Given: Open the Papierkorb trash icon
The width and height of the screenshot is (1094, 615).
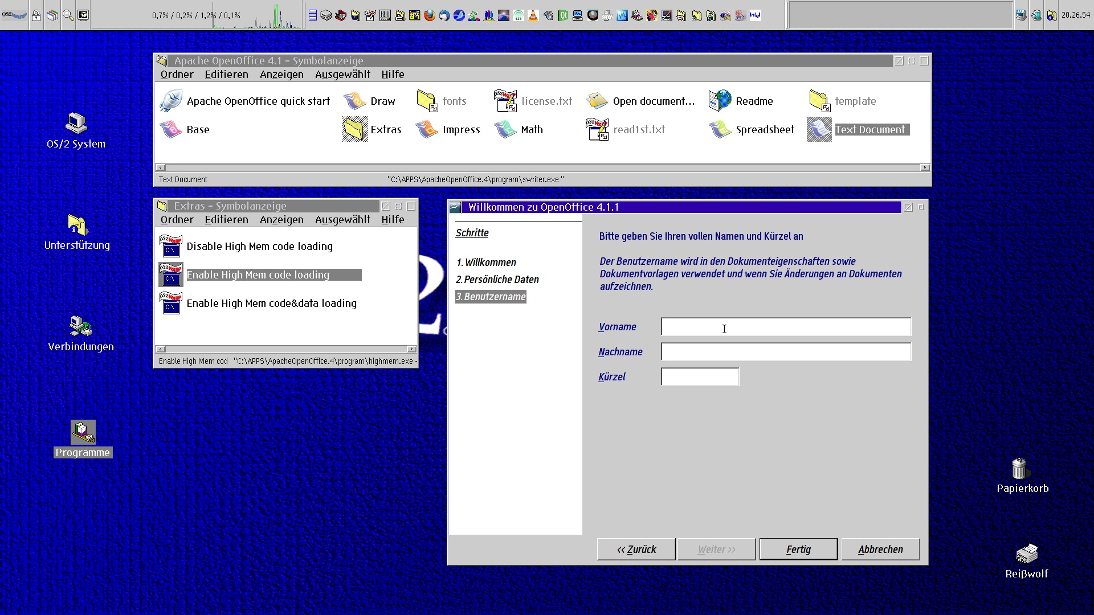Looking at the screenshot, I should (1019, 468).
